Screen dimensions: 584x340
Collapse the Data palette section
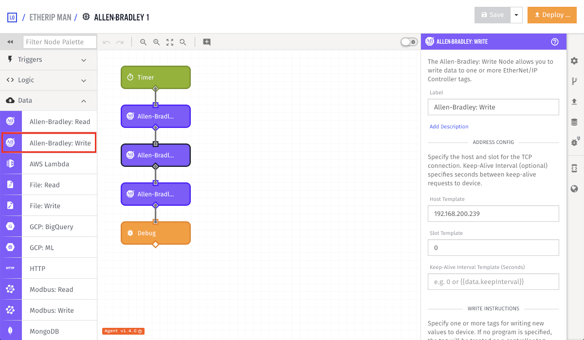(49, 100)
